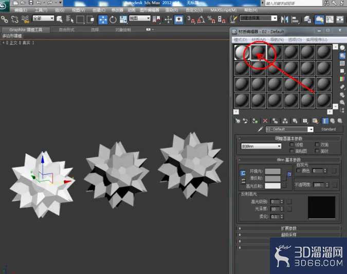Click the 漫反射 diffuse color swatch
The height and width of the screenshot is (274, 347).
tap(272, 178)
